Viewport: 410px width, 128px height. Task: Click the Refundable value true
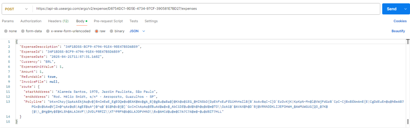click(x=52, y=77)
